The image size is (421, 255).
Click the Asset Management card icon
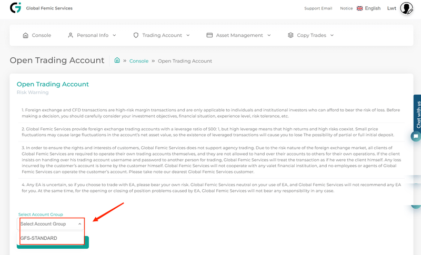[209, 35]
